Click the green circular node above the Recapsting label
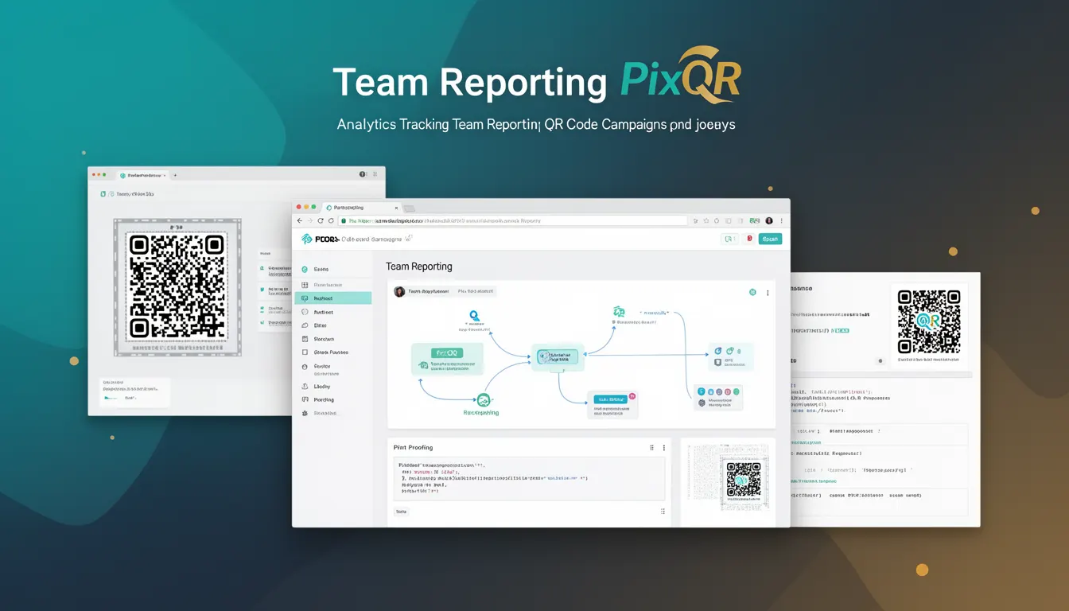Image resolution: width=1069 pixels, height=611 pixels. click(483, 400)
